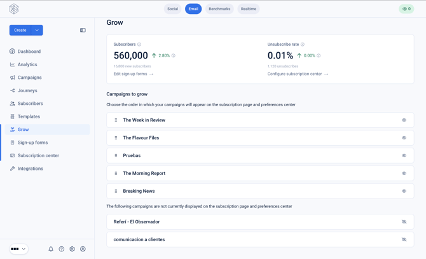Grab the drag handle for Pruebas
The image size is (426, 259).
coord(116,155)
